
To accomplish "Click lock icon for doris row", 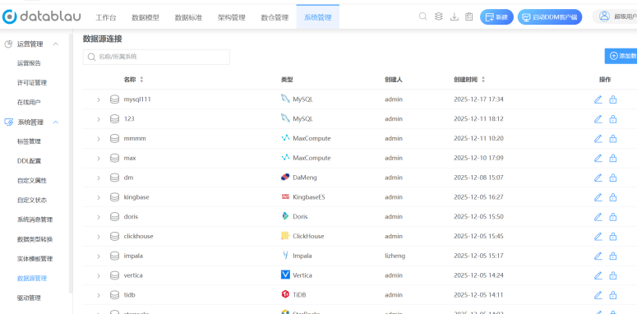I will point(613,216).
